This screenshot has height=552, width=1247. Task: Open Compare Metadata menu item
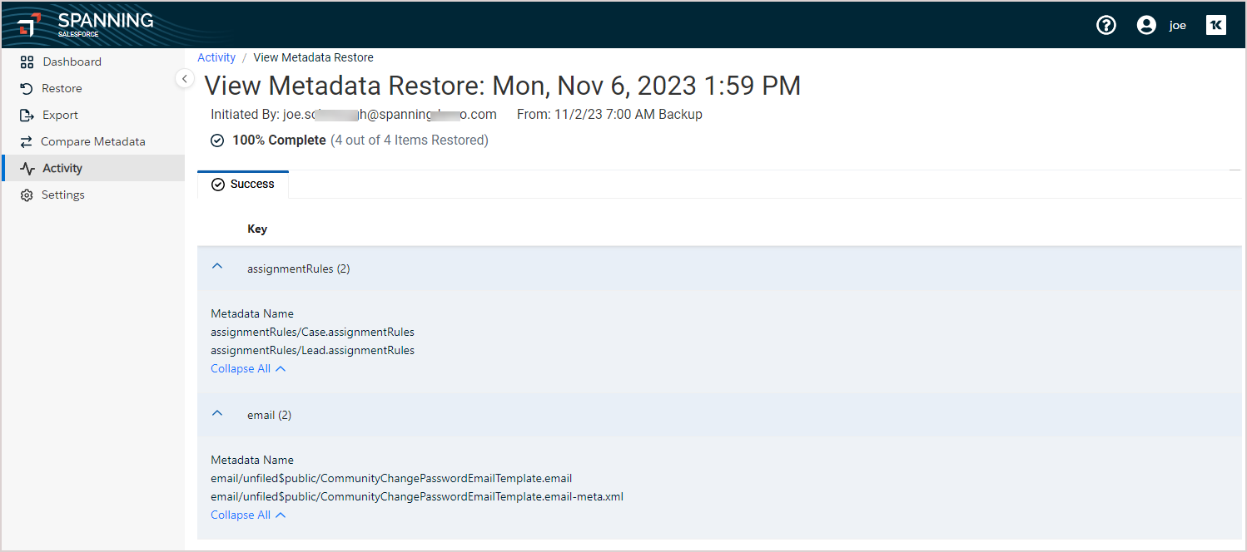(x=93, y=141)
